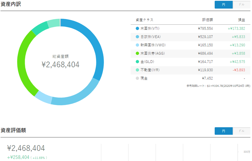
Task: Click the blue dot beside 米国株(VTI)
Action: pyautogui.click(x=137, y=29)
